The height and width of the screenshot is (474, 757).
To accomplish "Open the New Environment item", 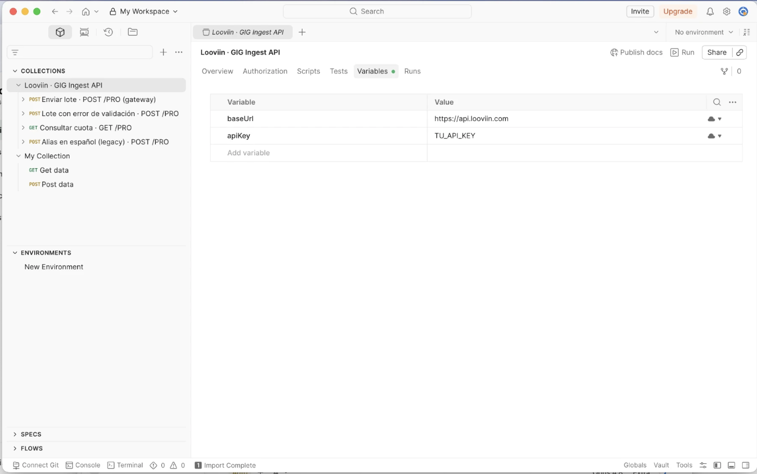I will point(54,267).
